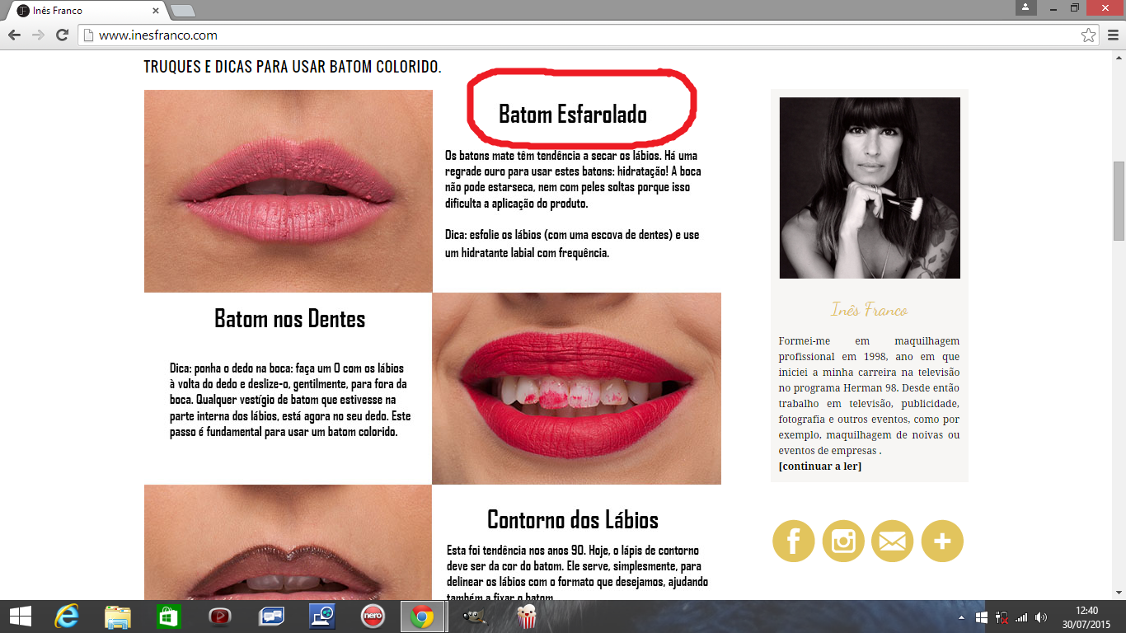The height and width of the screenshot is (633, 1126).
Task: Click the gold plus icon
Action: pos(942,542)
